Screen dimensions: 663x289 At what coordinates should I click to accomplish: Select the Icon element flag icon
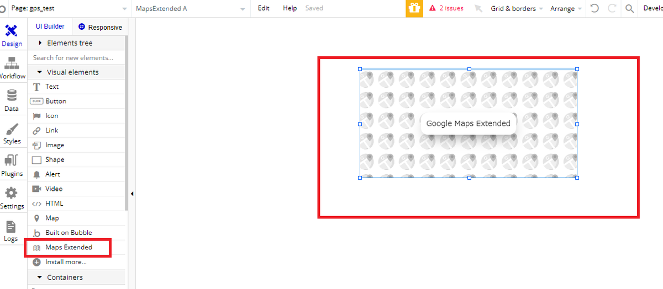pyautogui.click(x=36, y=116)
